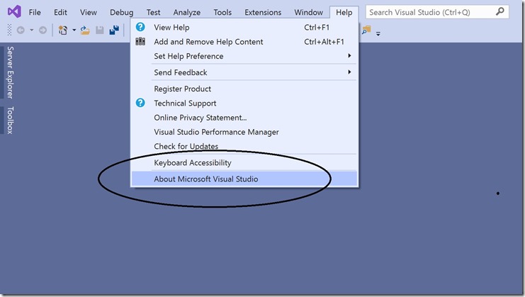Click the Navigate Backward arrow icon
The height and width of the screenshot is (297, 525).
21,30
